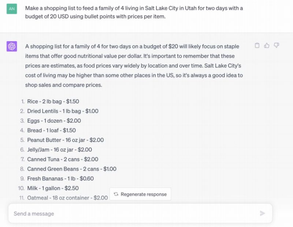Click the ChatGPT logo avatar
The height and width of the screenshot is (227, 293).
pos(12,46)
